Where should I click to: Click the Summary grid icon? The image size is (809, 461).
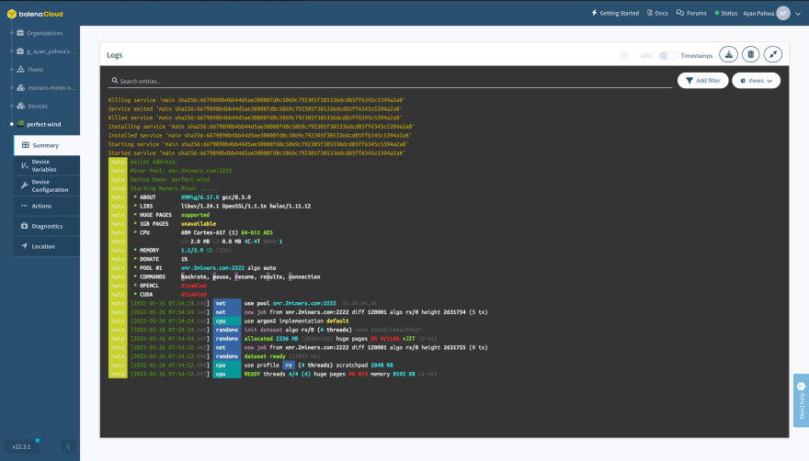coord(26,145)
